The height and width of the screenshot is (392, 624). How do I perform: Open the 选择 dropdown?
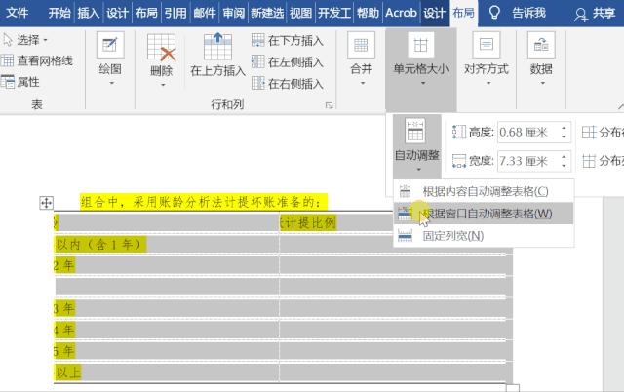point(25,40)
